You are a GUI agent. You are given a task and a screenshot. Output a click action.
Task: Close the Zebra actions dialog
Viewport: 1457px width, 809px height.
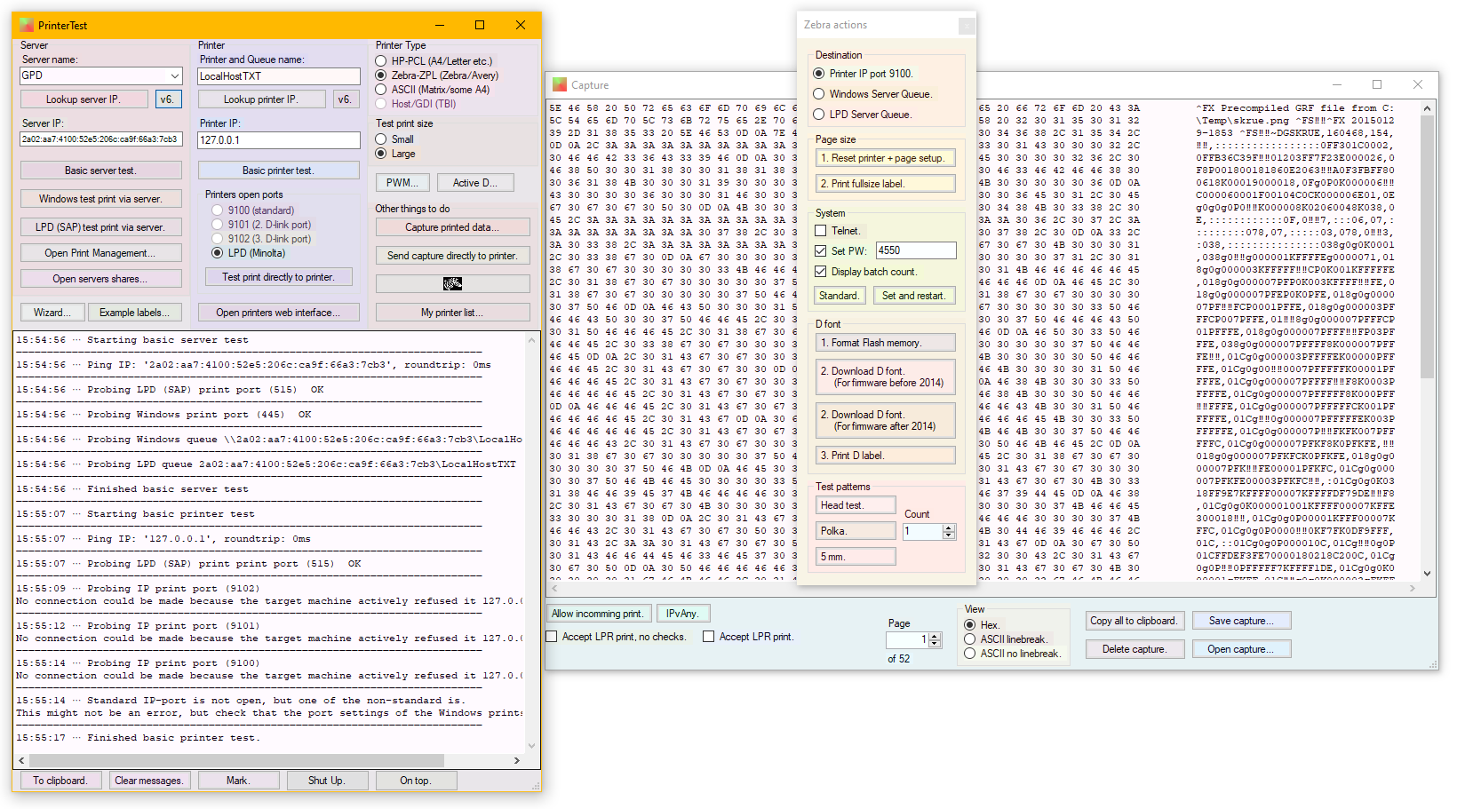(x=967, y=26)
